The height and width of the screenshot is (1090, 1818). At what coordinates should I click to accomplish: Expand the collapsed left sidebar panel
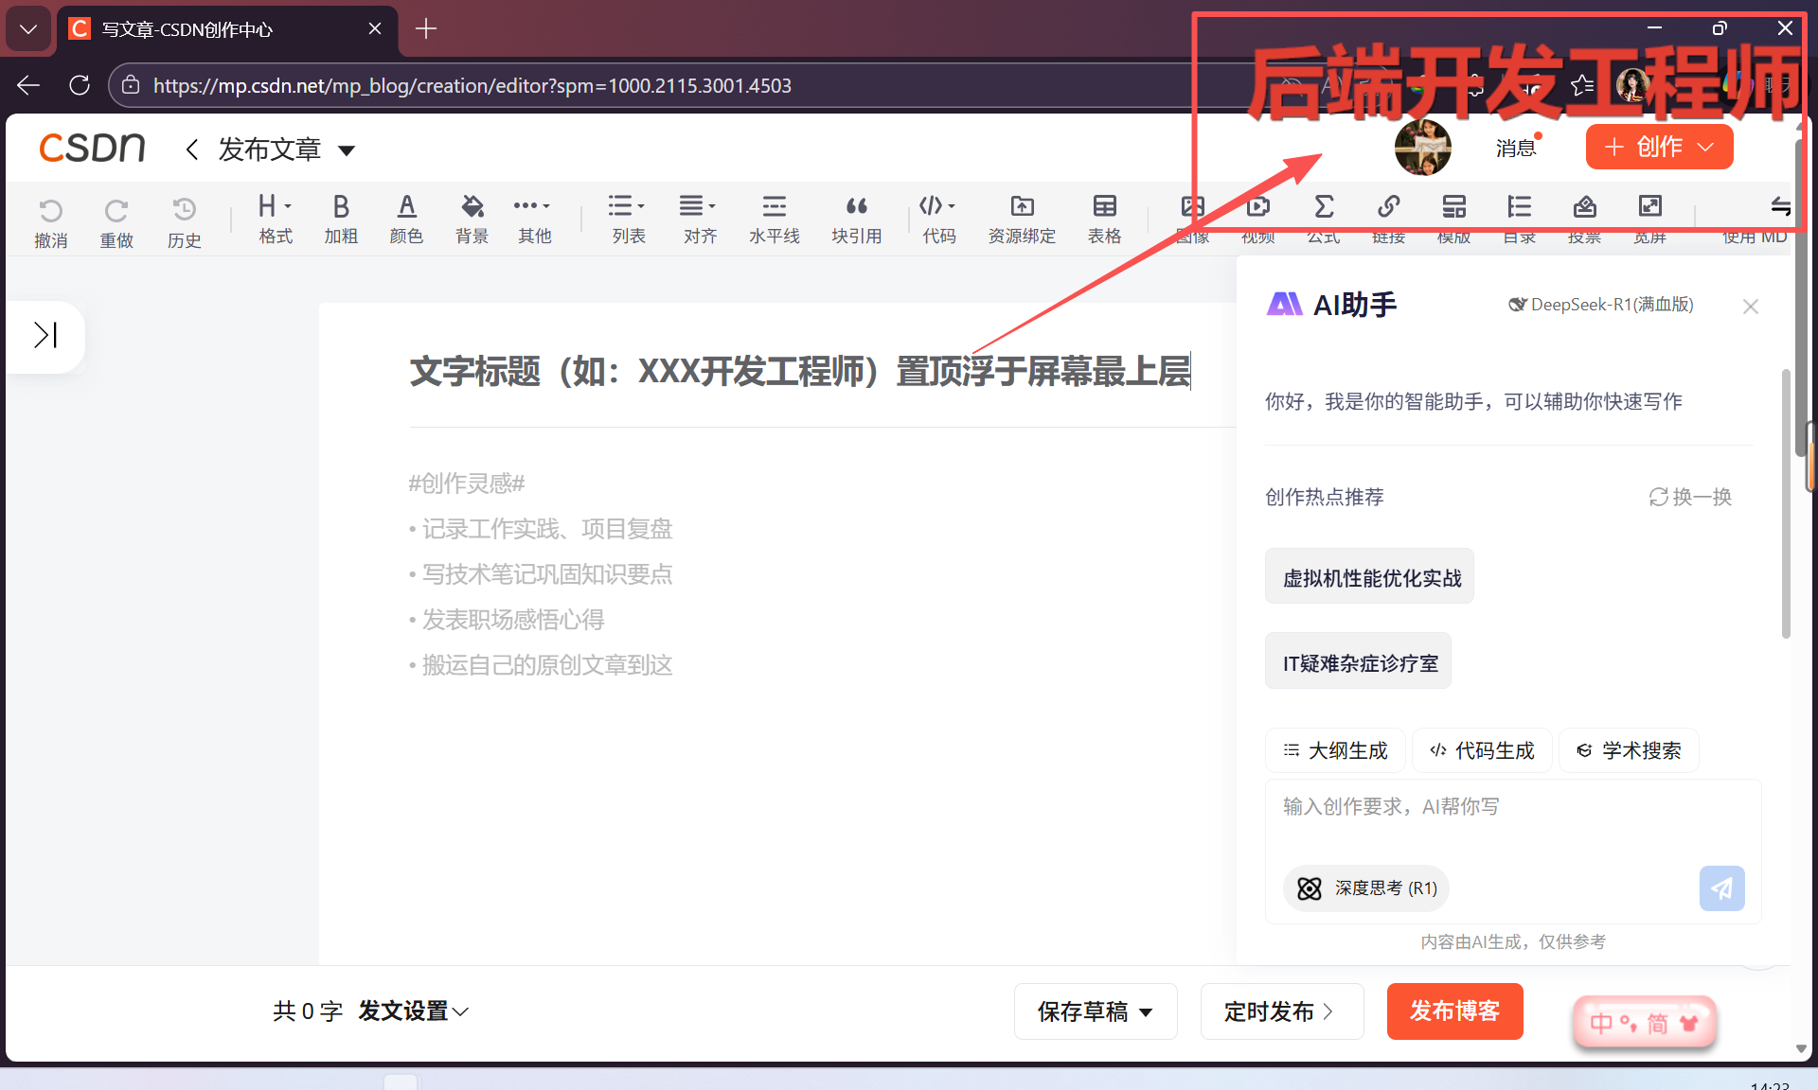45,335
